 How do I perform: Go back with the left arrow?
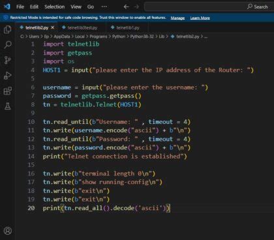126,7
